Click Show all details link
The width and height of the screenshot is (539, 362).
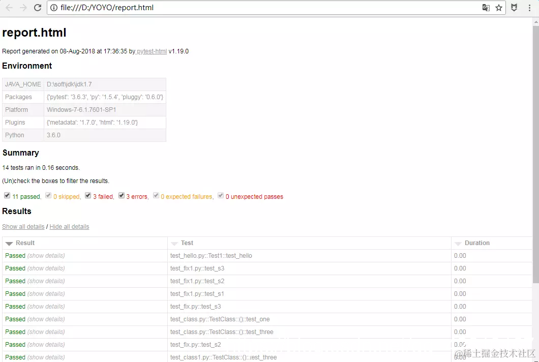23,227
